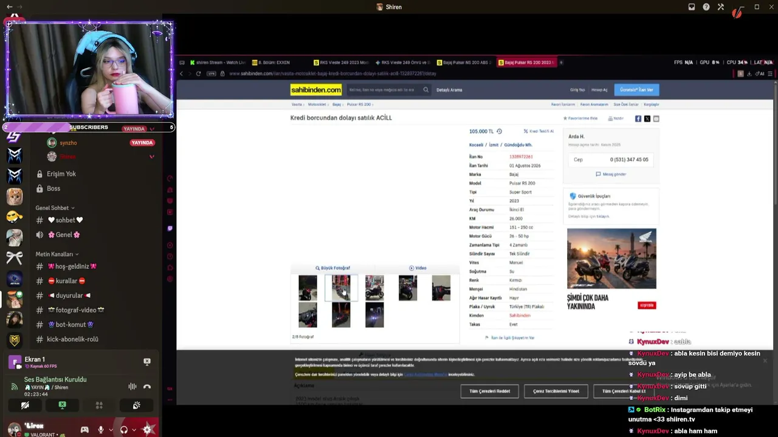This screenshot has height=437, width=778.
Task: Switch to the listing 'Video' tab
Action: 418,268
